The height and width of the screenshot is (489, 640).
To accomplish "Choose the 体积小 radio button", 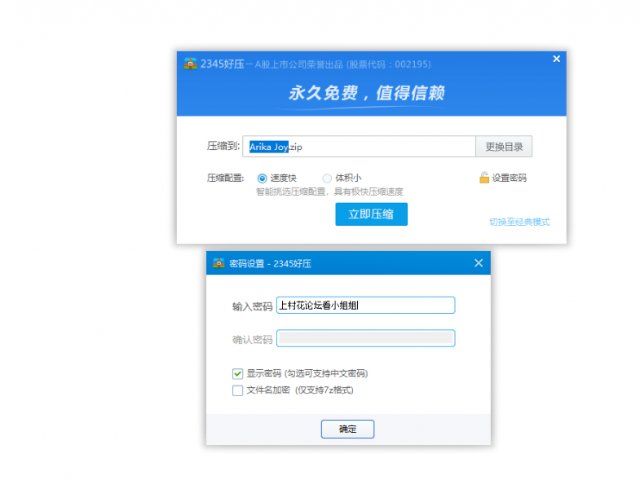I will (327, 178).
